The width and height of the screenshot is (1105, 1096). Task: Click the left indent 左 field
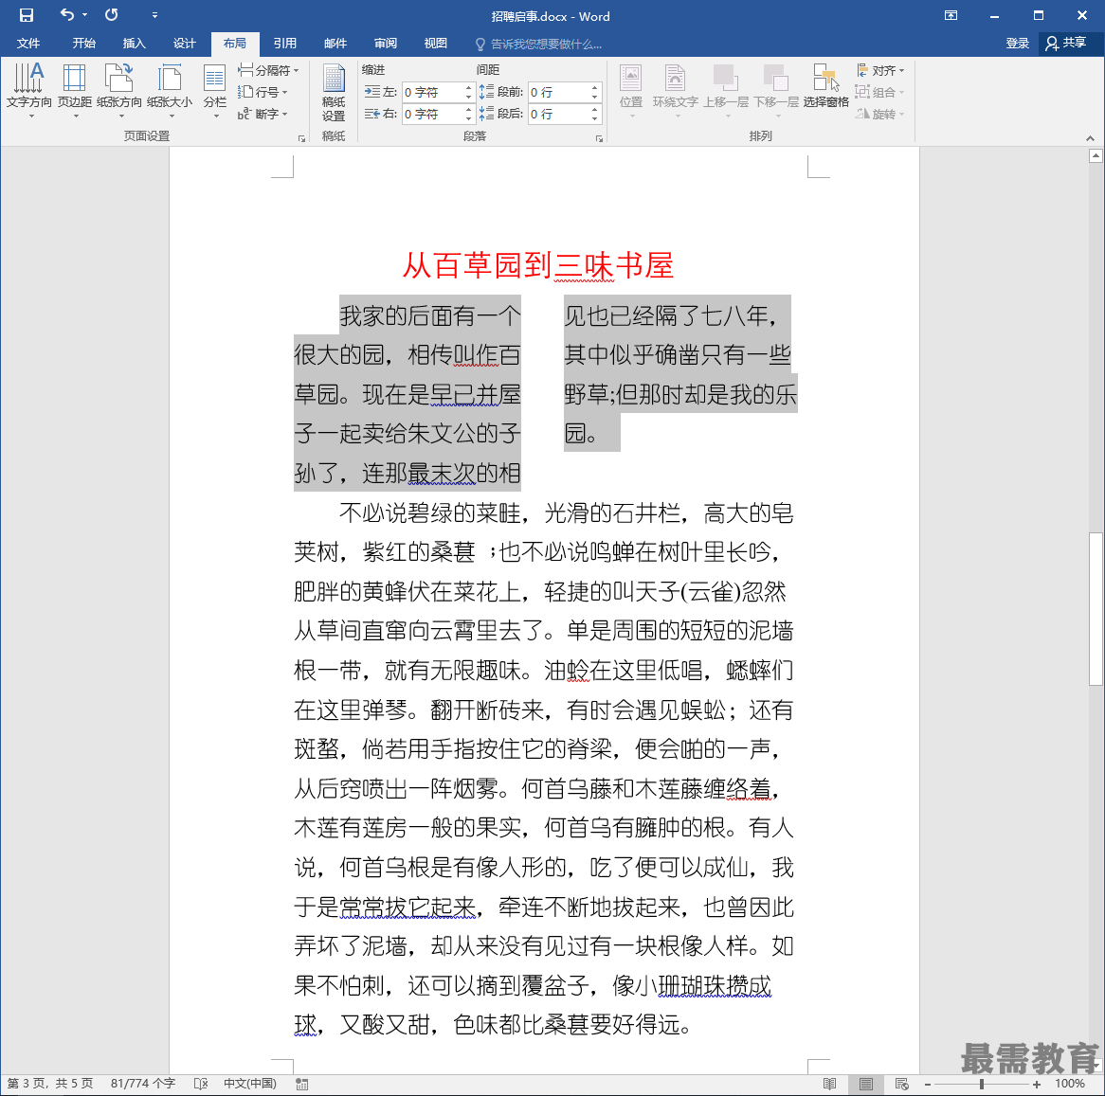[x=433, y=92]
